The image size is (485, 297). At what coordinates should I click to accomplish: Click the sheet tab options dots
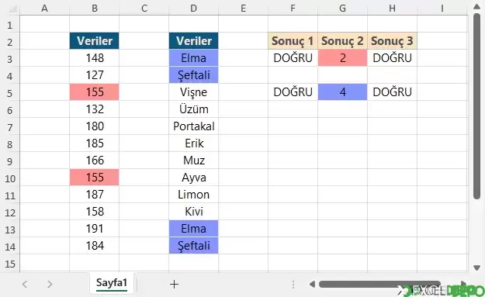(293, 285)
